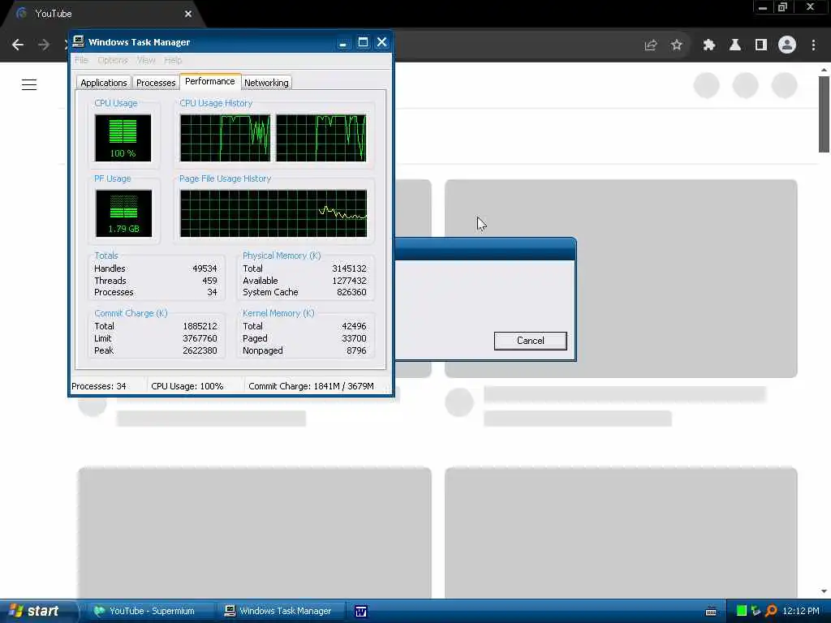Click the Cancel button in dialog
This screenshot has width=831, height=623.
tap(531, 341)
